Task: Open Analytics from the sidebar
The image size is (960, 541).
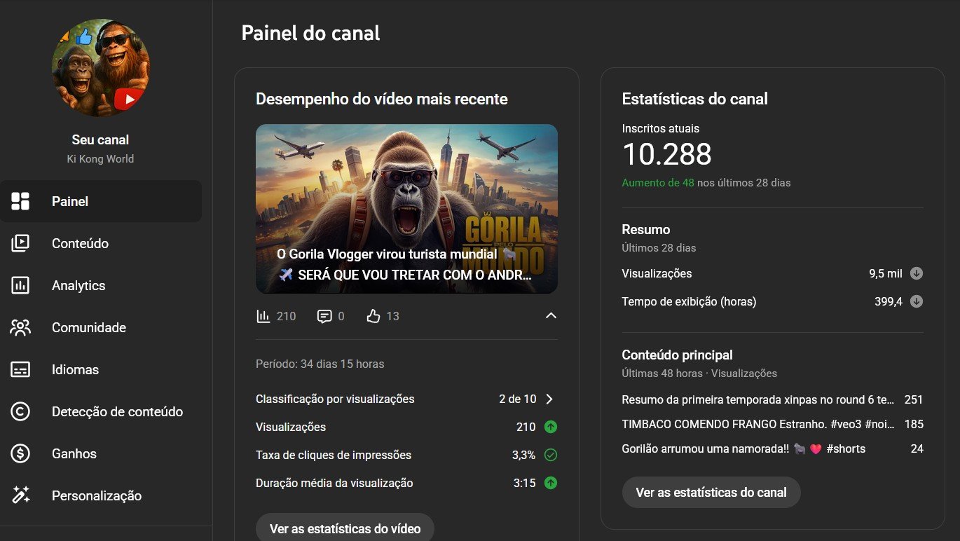Action: coord(101,285)
